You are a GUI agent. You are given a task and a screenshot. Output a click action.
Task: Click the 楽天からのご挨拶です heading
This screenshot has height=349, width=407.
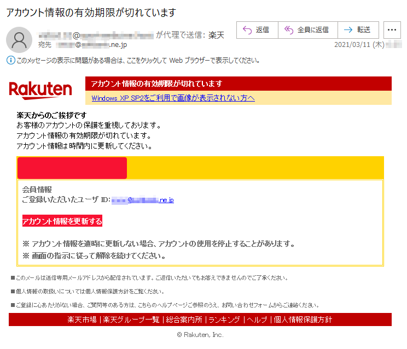(x=51, y=115)
